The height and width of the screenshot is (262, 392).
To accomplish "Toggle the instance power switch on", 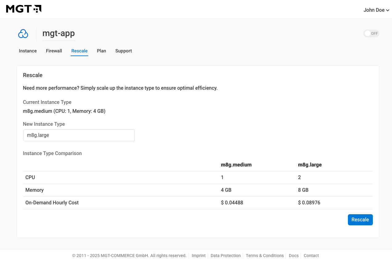I will point(371,34).
